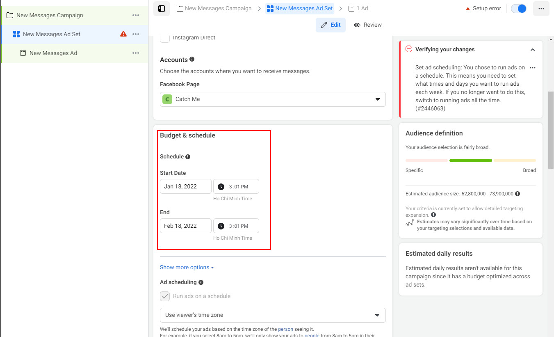Image resolution: width=554 pixels, height=337 pixels.
Task: Click the Run ads on a schedule label
Action: [202, 296]
